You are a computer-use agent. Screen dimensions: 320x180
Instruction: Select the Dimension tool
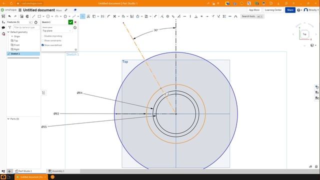coord(155,16)
